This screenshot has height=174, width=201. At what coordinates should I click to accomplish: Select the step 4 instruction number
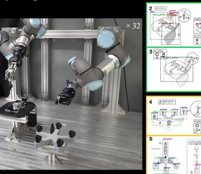[x=151, y=102]
